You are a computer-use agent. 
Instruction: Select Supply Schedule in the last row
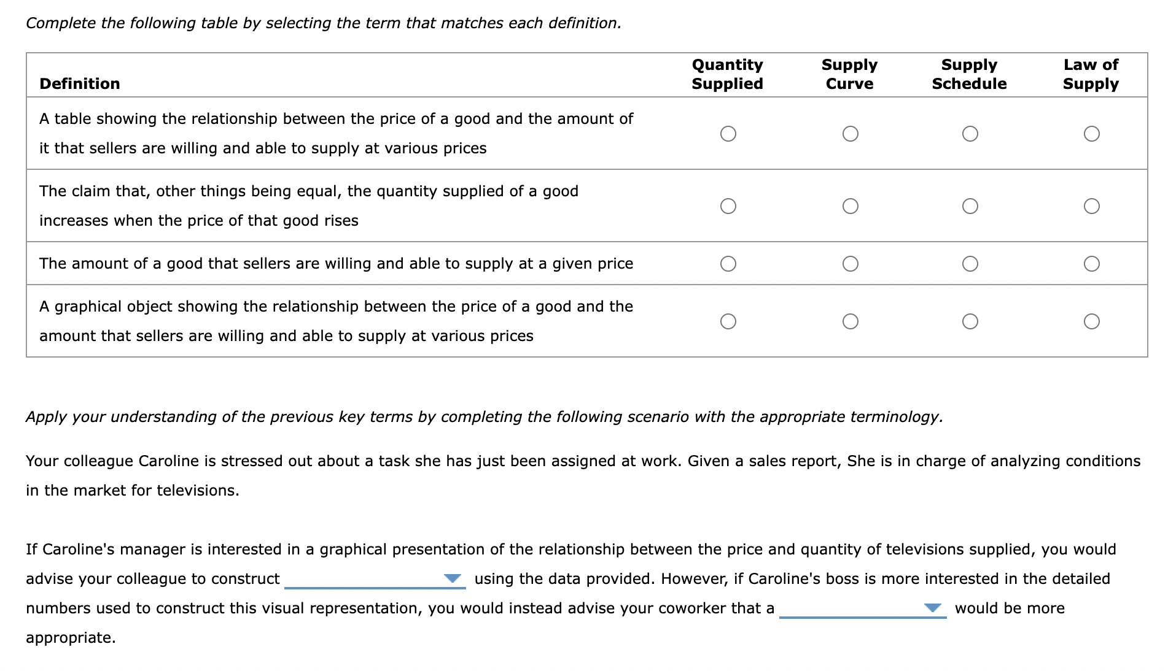[970, 320]
